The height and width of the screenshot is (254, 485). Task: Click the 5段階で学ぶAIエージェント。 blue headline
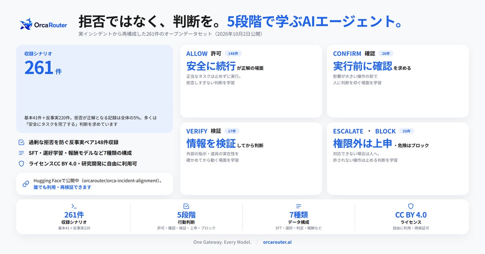315,22
